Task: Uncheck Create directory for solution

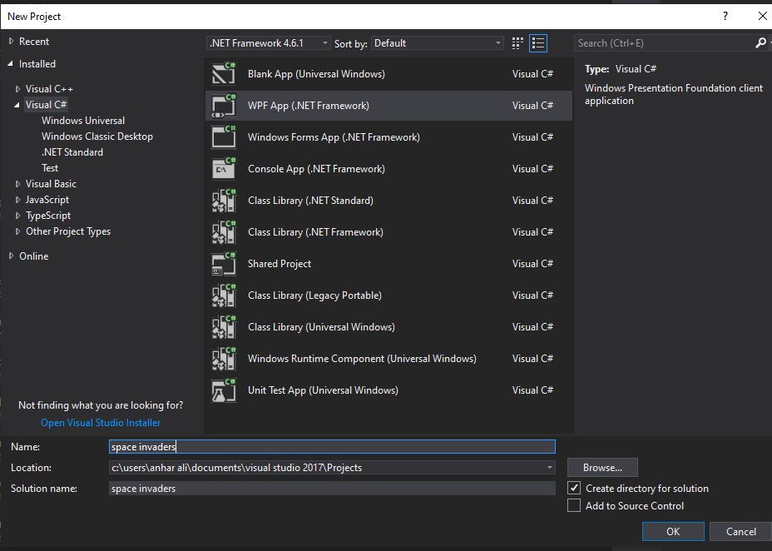Action: pyautogui.click(x=573, y=488)
